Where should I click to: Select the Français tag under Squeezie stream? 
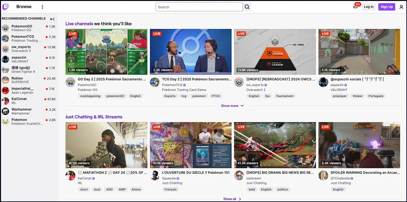[x=170, y=189]
